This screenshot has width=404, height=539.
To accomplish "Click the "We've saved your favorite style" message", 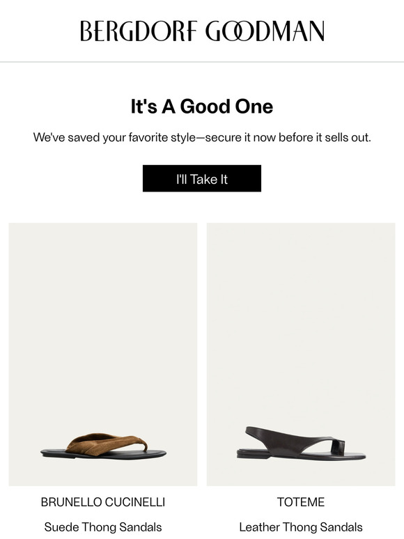I will [x=202, y=137].
